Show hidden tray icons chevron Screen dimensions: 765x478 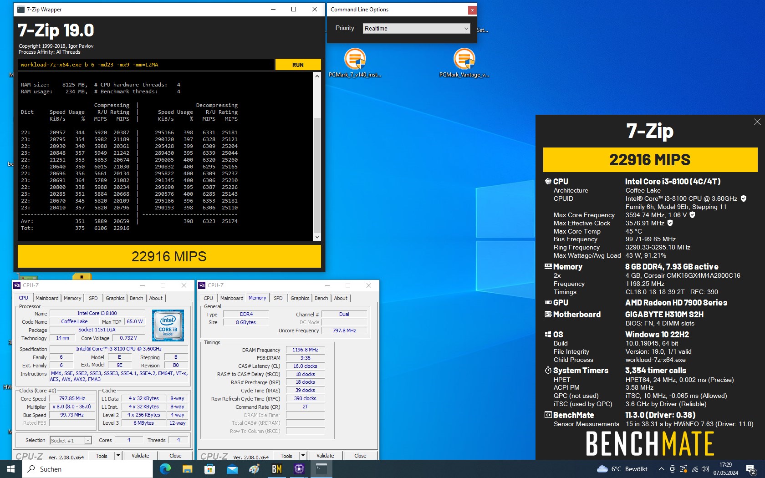pos(661,469)
